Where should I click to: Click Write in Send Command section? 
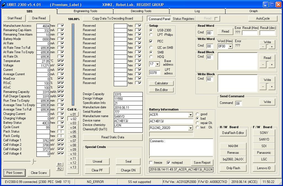pyautogui.click(x=267, y=102)
